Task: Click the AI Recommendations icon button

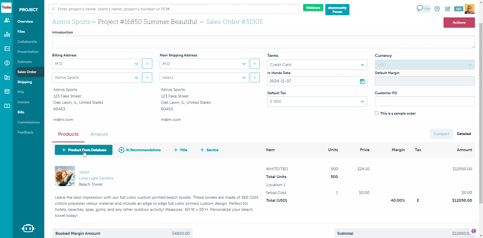Action: [x=140, y=150]
